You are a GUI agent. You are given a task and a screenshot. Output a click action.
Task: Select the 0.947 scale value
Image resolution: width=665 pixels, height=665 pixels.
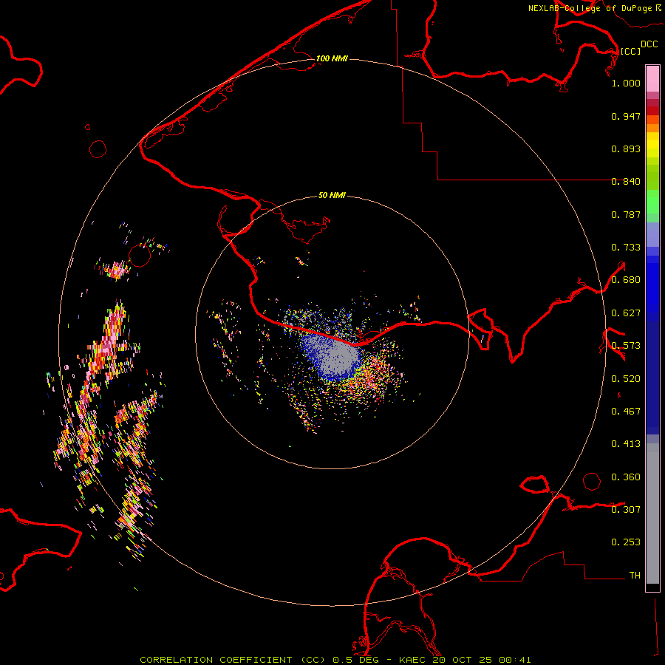(626, 117)
